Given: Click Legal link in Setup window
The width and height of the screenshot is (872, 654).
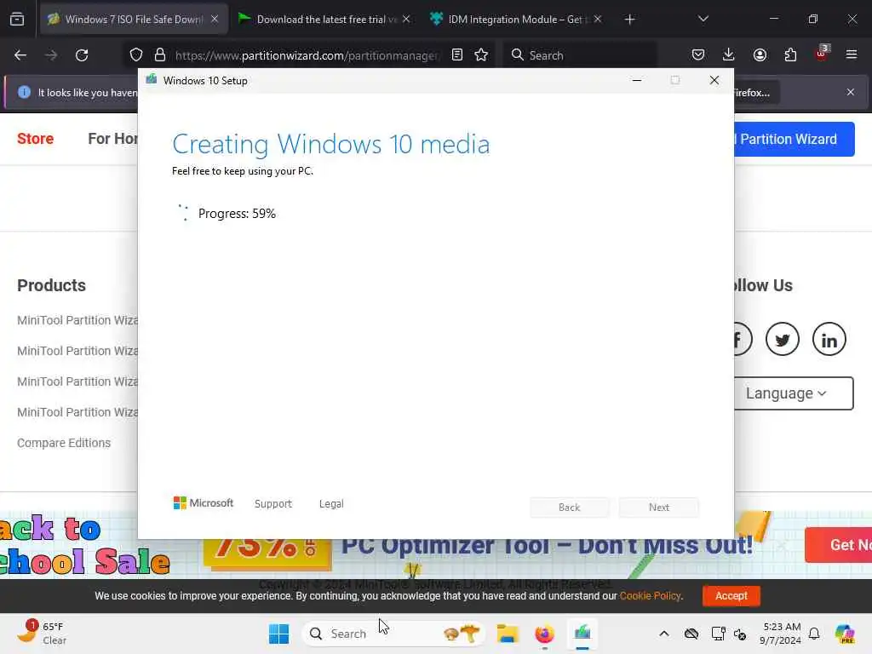Looking at the screenshot, I should [x=331, y=504].
